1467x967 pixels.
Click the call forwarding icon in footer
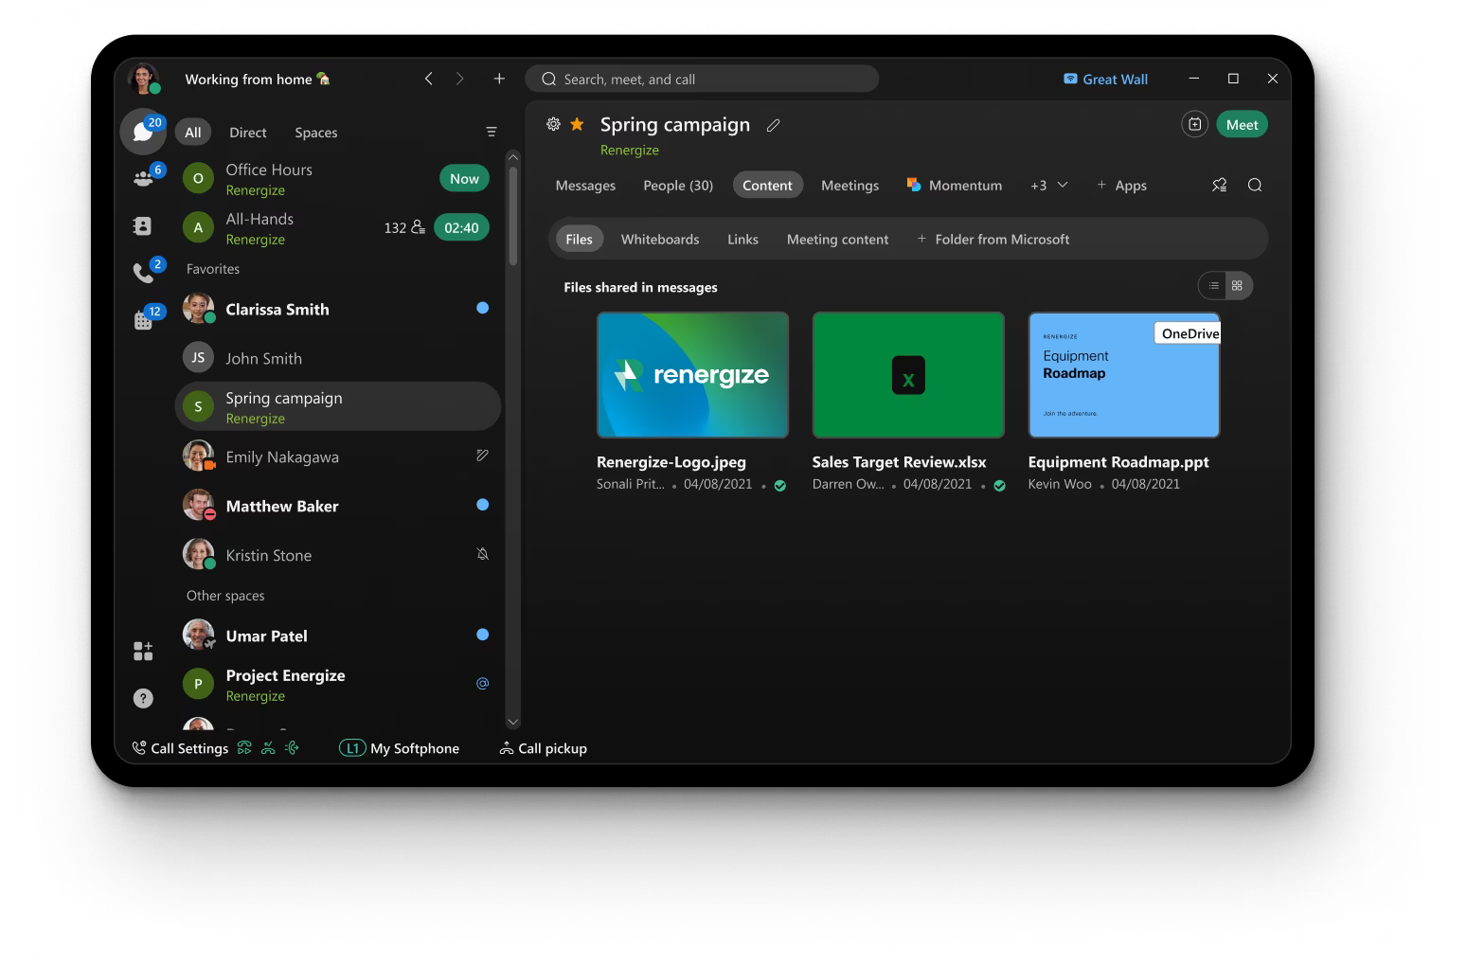click(244, 748)
